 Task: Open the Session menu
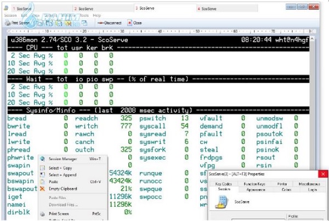10,15
